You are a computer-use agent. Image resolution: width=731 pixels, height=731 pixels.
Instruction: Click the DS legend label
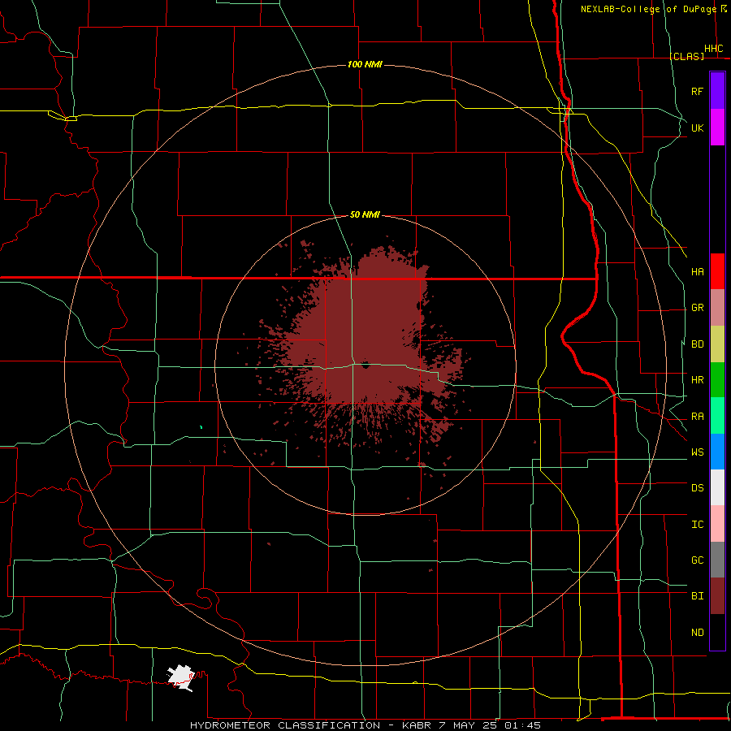(697, 488)
